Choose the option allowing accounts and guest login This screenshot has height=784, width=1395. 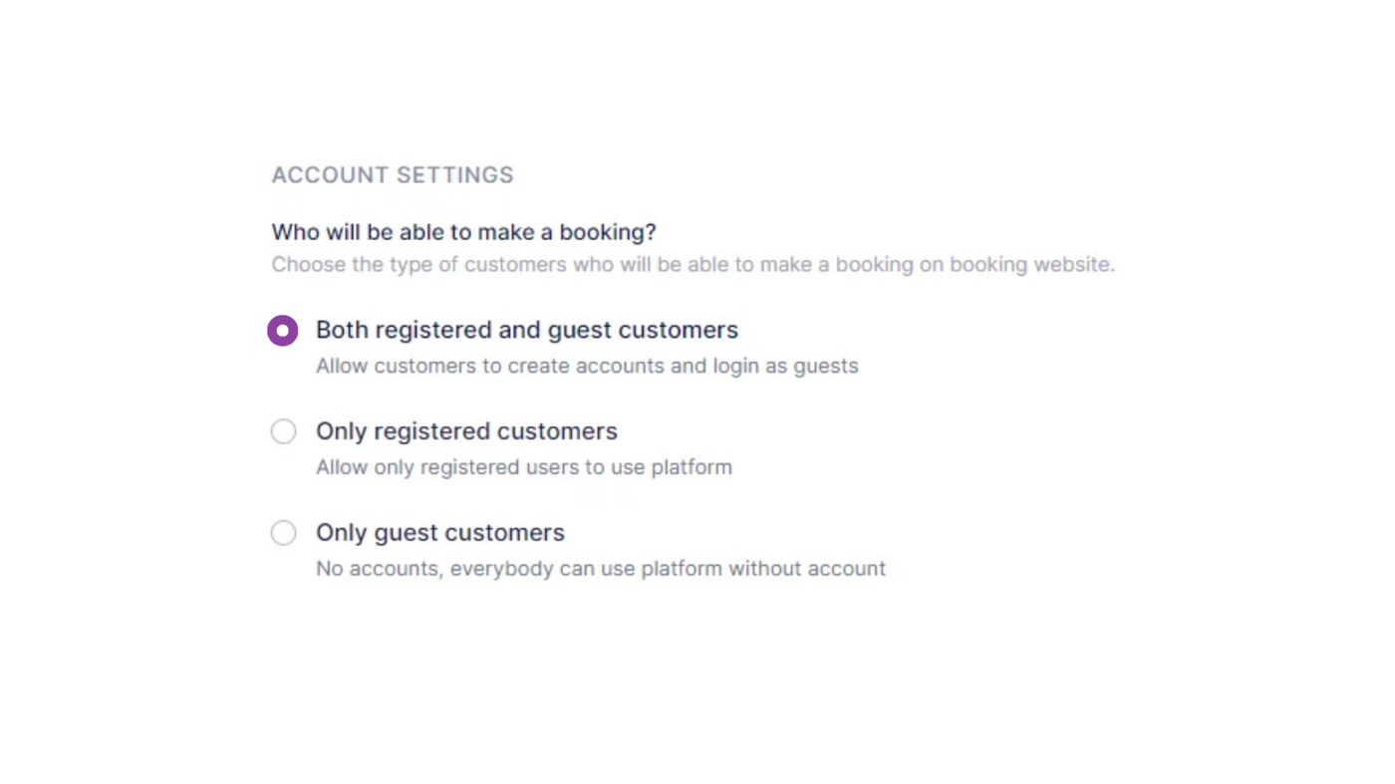point(283,331)
